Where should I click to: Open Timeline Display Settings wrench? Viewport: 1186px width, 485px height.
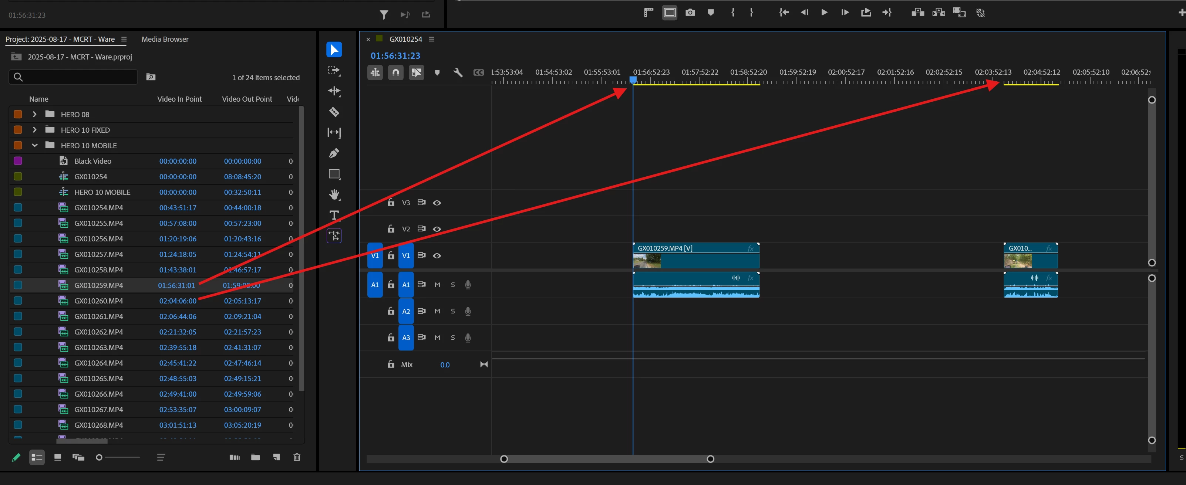coord(458,72)
